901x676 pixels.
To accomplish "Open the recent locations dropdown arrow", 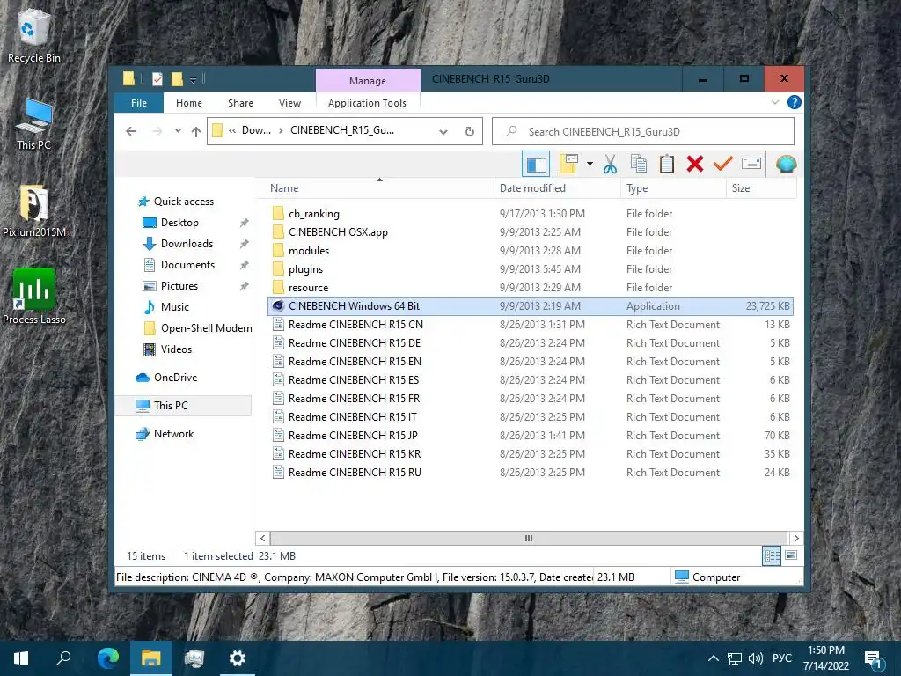I will coord(178,132).
